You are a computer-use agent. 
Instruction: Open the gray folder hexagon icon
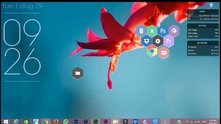(78, 73)
